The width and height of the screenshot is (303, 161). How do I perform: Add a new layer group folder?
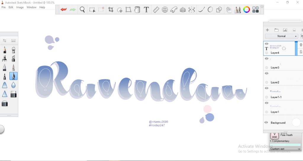pyautogui.click(x=276, y=30)
